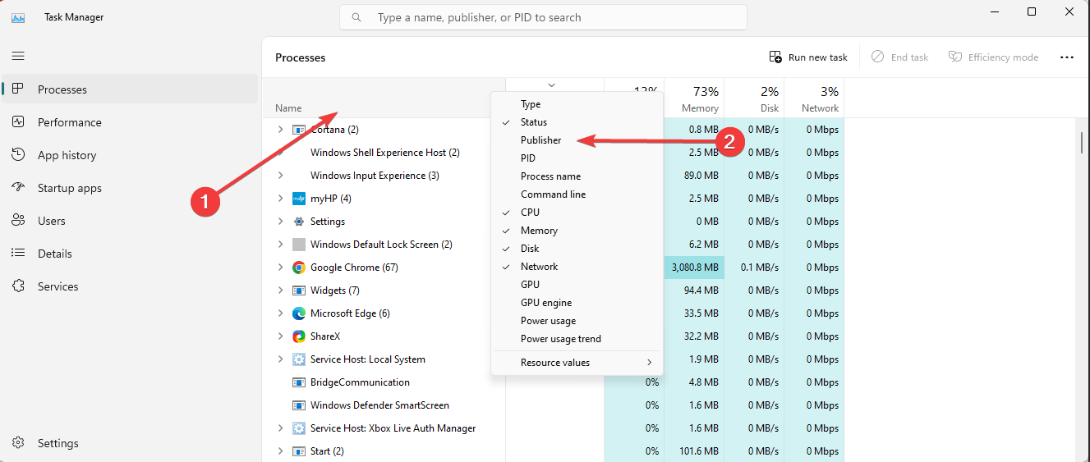Click the BridgeCommunication process icon
Viewport: 1090px width, 462px height.
pyautogui.click(x=299, y=382)
